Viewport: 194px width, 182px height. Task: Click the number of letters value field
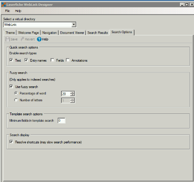coord(65,100)
